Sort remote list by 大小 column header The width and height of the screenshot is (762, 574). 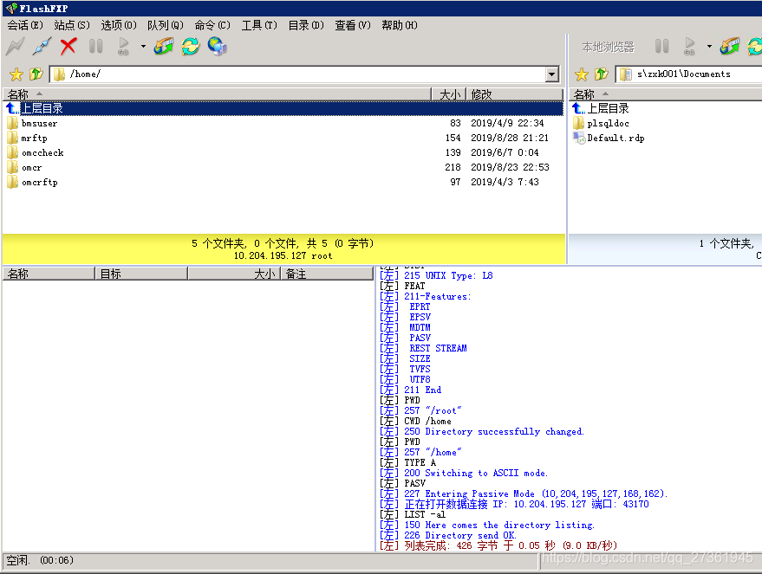pos(449,94)
